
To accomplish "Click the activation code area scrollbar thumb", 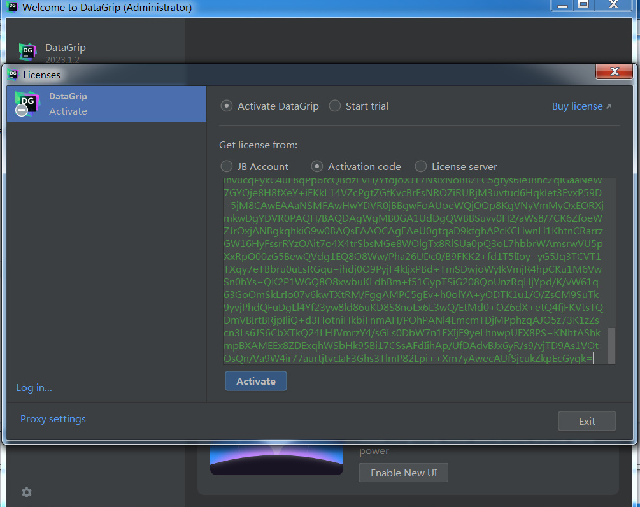I will click(611, 345).
